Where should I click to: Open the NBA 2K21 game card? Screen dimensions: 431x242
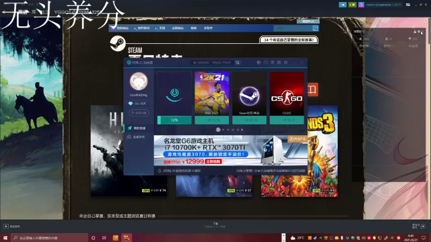point(212,93)
